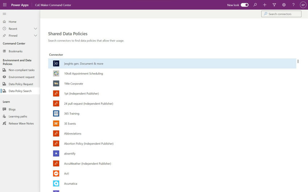The height and width of the screenshot is (192, 308).
Task: Select "absentify" row text
Action: coord(70,154)
